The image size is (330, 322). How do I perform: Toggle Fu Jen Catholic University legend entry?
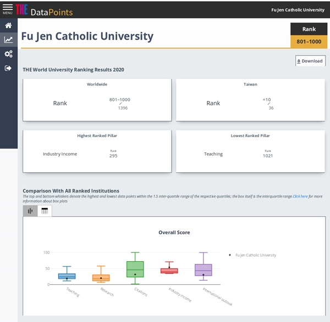click(x=253, y=255)
